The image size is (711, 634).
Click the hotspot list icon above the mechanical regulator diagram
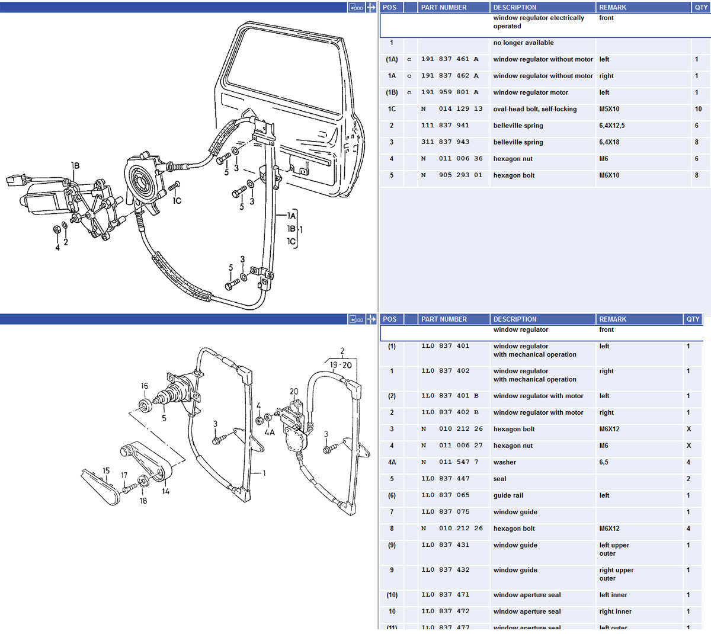pyautogui.click(x=356, y=319)
